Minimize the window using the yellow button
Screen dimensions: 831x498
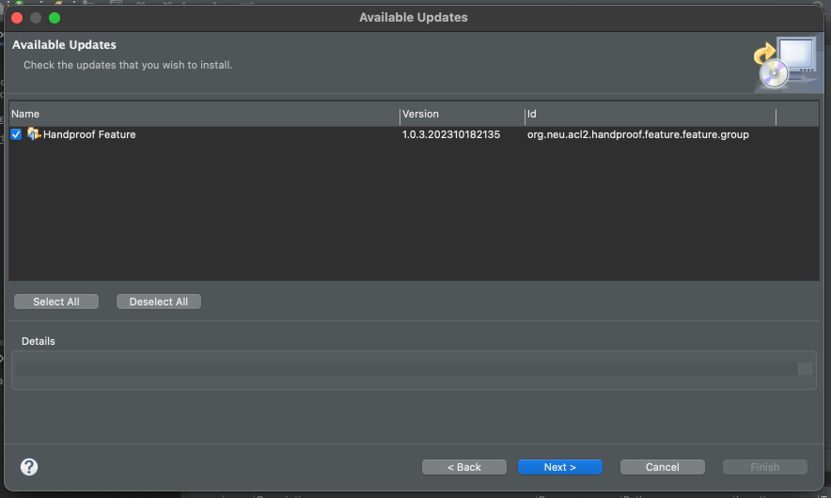tap(36, 17)
